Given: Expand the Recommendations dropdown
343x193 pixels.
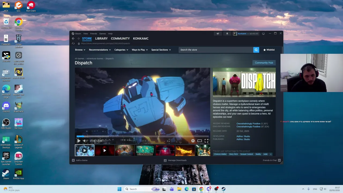Looking at the screenshot, I should [x=100, y=50].
